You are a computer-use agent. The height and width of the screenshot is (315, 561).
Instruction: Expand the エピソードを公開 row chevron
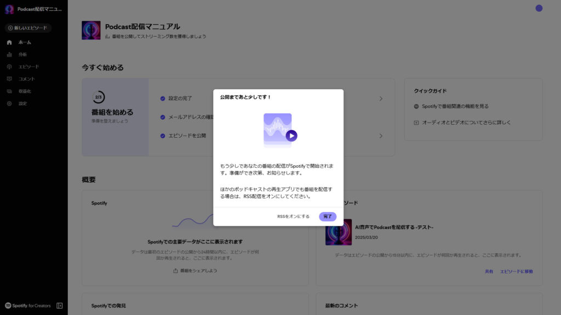tap(381, 136)
